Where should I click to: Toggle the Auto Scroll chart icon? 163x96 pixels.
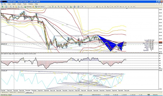(65, 7)
